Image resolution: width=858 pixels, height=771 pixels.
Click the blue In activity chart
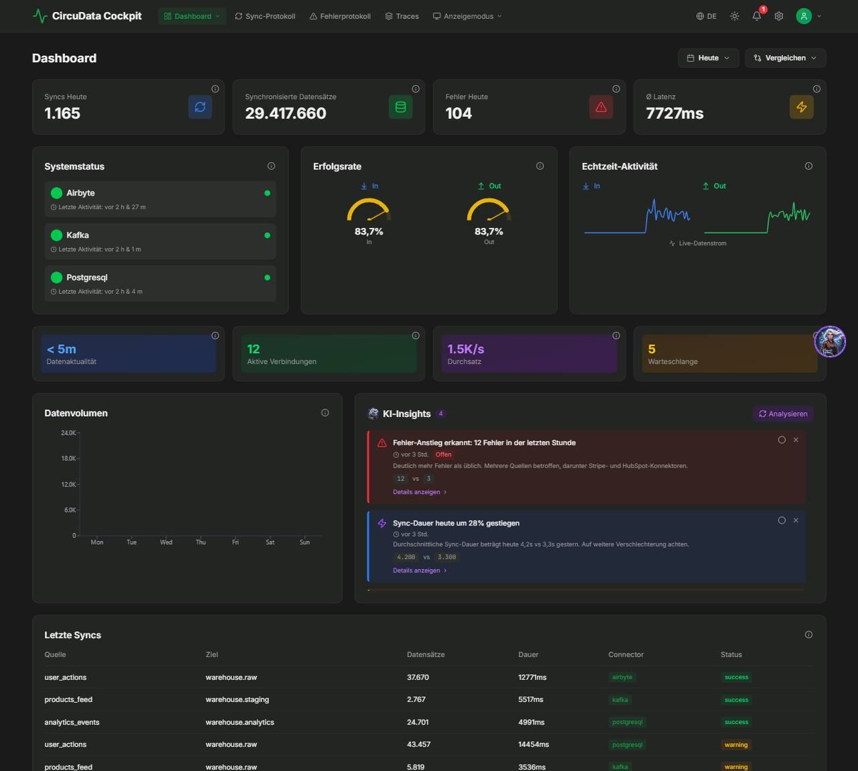coord(637,216)
